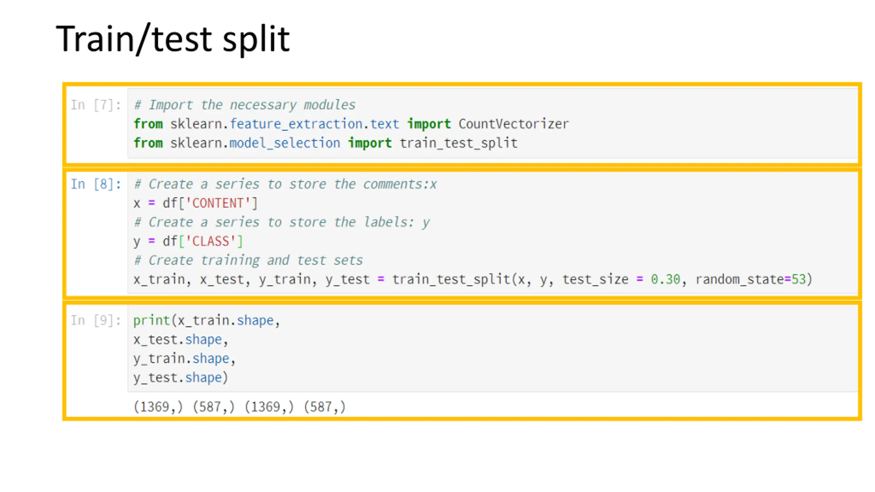Select the In [8] cell prompt
The image size is (875, 492).
pos(96,184)
